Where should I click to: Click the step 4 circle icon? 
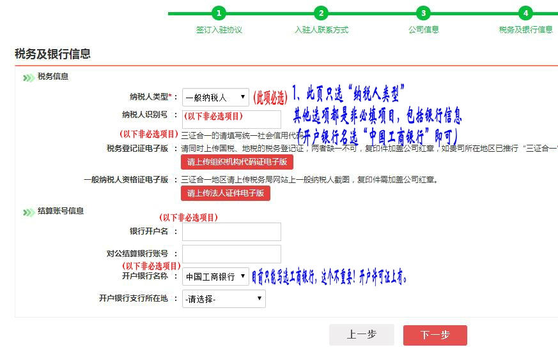(x=525, y=13)
